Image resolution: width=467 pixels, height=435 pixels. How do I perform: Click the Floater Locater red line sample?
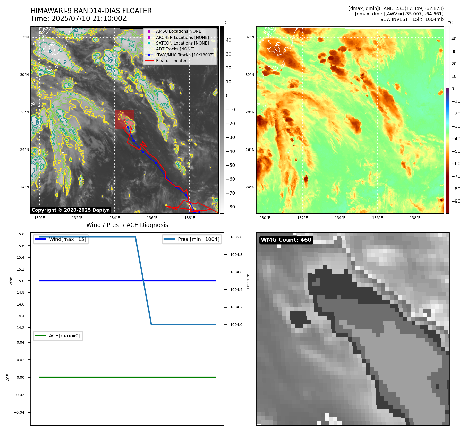149,61
